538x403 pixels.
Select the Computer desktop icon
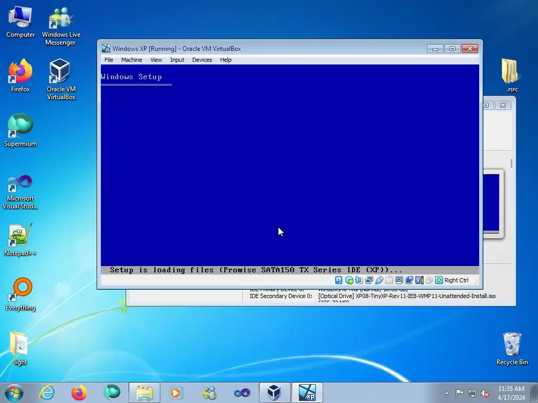pyautogui.click(x=20, y=22)
